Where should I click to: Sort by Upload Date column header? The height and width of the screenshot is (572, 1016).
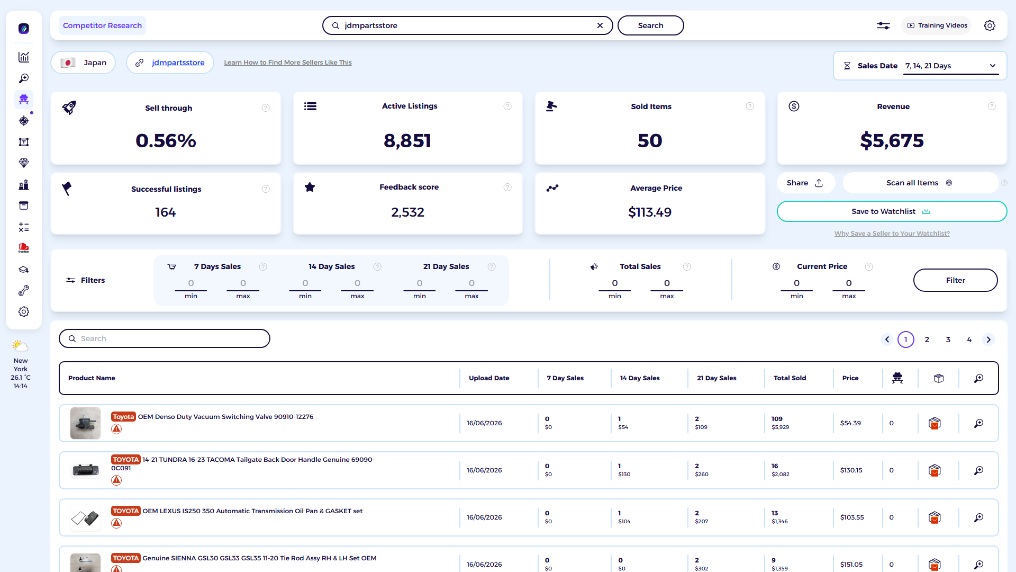pyautogui.click(x=489, y=378)
